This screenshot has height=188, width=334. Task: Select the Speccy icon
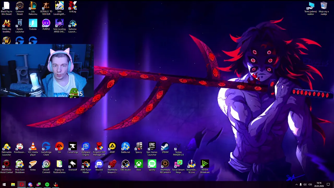[x=139, y=148]
